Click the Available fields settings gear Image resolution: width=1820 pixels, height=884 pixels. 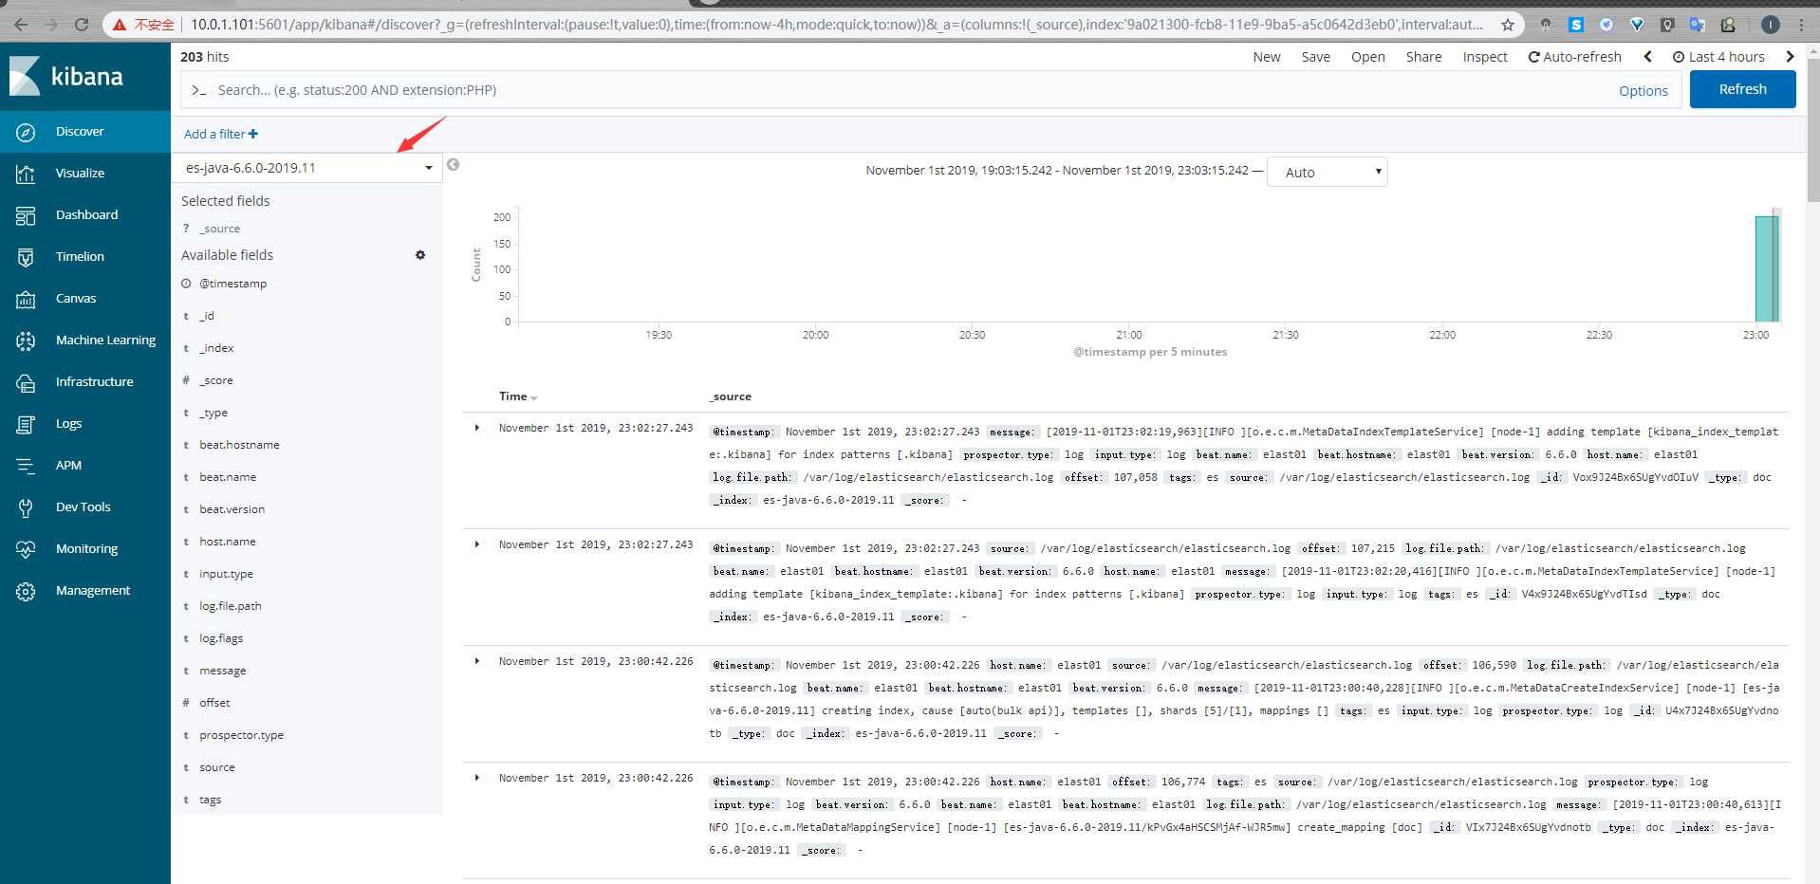420,255
